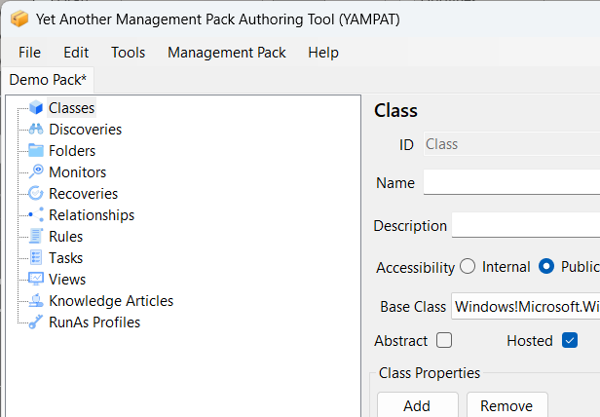Open the Tools menu

(129, 53)
